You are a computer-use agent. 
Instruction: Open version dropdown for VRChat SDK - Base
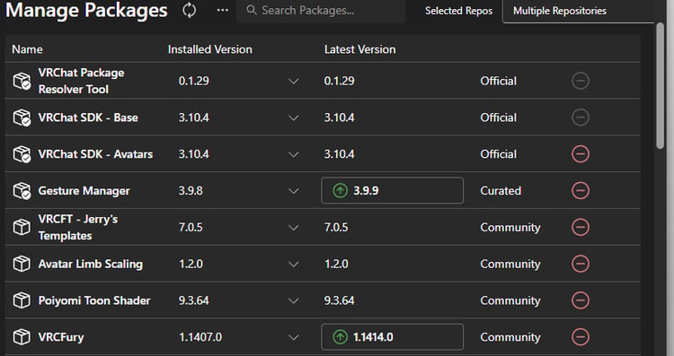pos(294,117)
